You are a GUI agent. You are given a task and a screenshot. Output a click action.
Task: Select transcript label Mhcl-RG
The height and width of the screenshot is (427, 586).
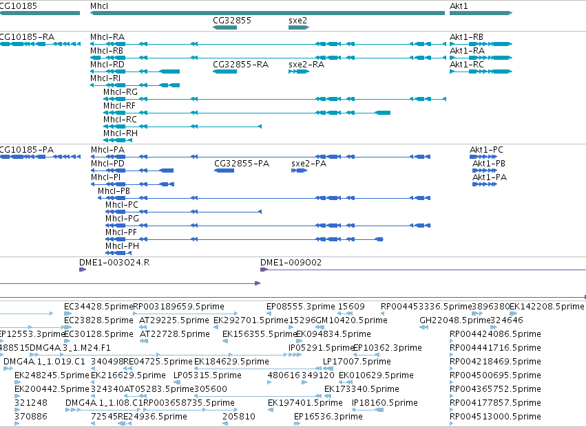121,92
